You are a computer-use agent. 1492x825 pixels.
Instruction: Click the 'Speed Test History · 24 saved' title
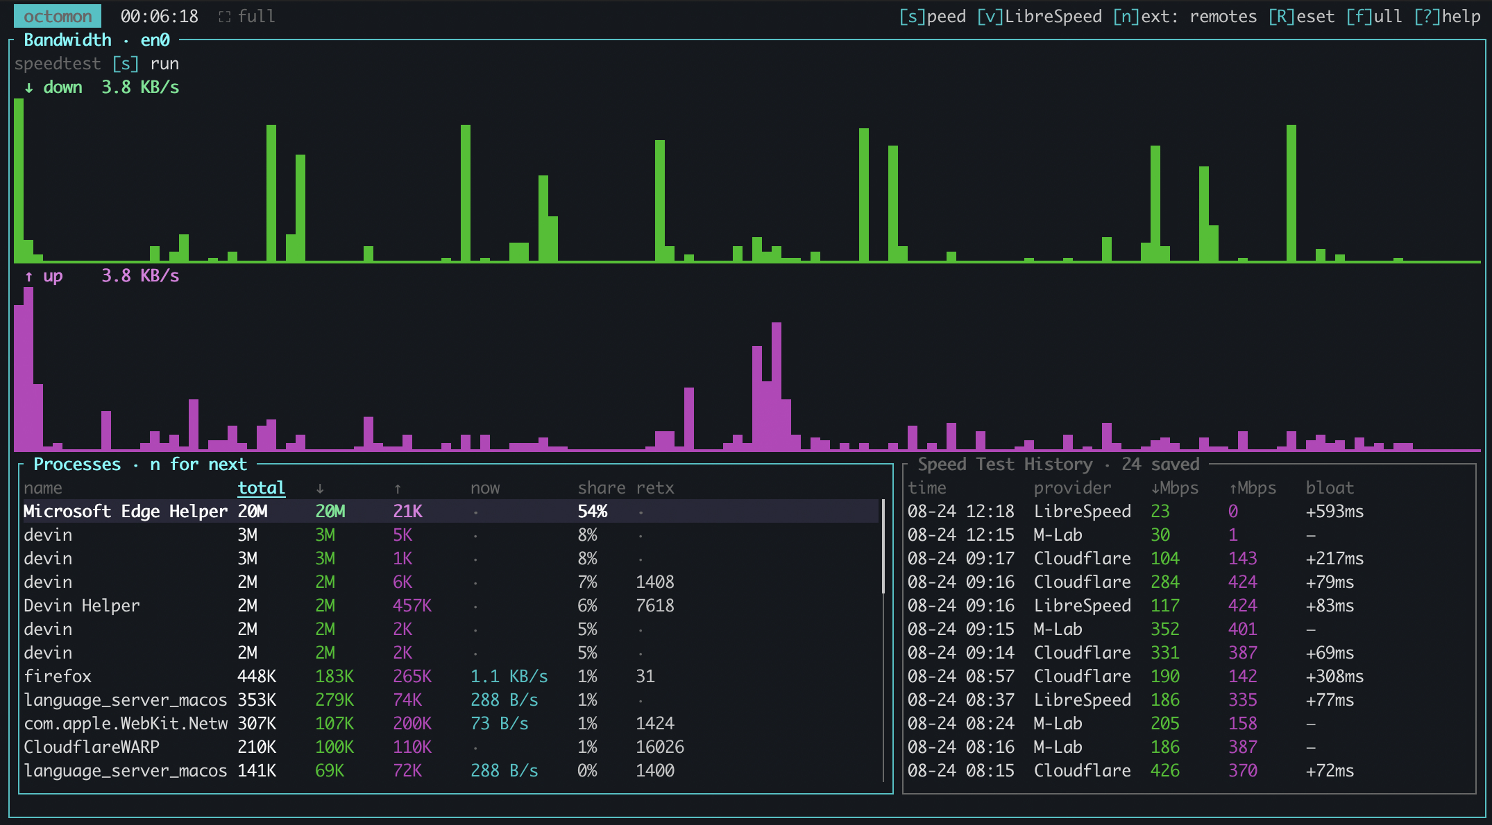coord(1058,464)
